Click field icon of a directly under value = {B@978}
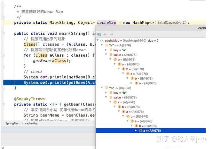This screenshot has height=149, width=213. point(115,102)
